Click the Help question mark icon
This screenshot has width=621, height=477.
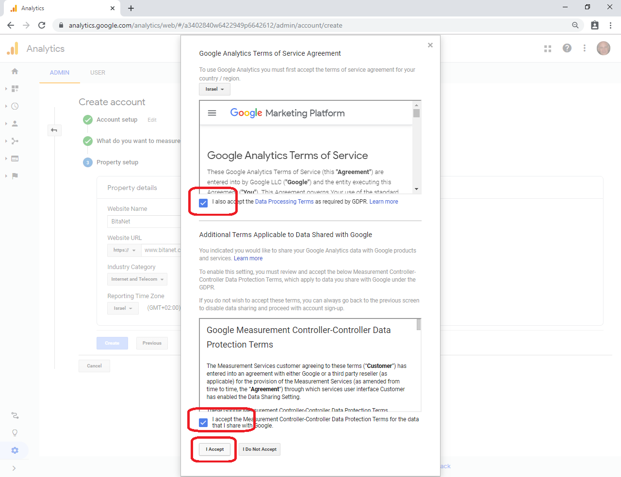click(x=567, y=48)
